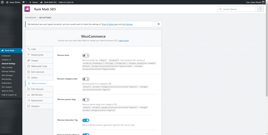Click the Rank Math SEO admin bar icon
This screenshot has height=135, width=268.
point(42,2)
